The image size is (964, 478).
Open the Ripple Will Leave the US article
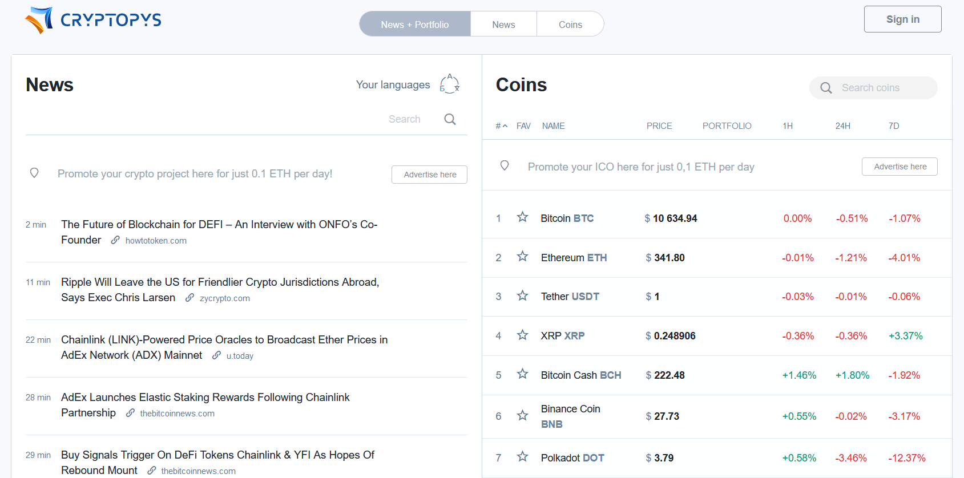[220, 290]
